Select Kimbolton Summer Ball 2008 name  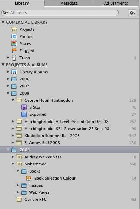[x=52, y=136]
